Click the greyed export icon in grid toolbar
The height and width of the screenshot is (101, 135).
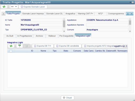(x=26, y=46)
